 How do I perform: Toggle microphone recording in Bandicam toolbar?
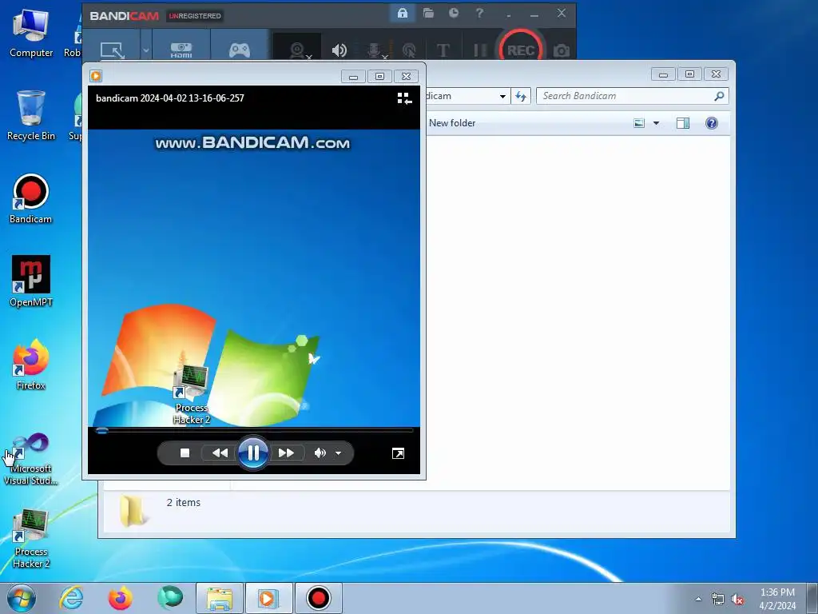pyautogui.click(x=375, y=50)
